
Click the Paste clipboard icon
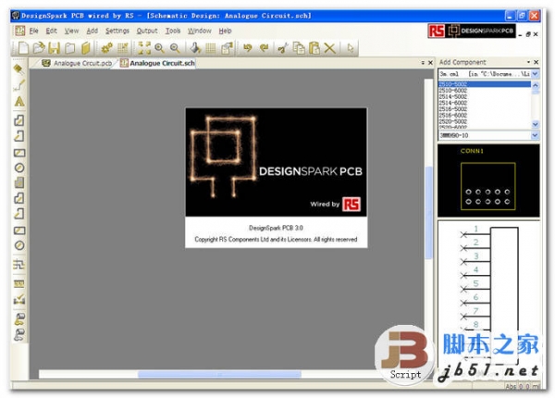[x=314, y=48]
